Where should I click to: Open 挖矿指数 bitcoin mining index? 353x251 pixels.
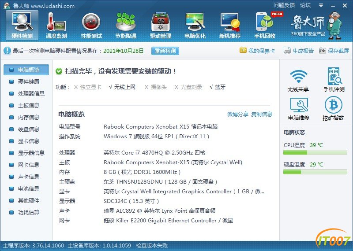click(x=333, y=109)
